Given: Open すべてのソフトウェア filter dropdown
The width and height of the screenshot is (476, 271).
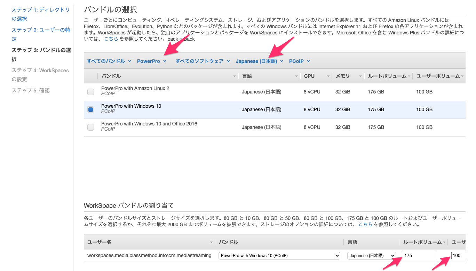Looking at the screenshot, I should coord(203,61).
